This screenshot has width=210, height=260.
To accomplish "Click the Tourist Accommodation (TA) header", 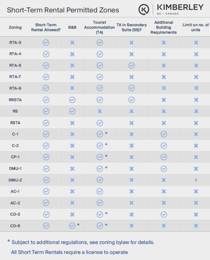I will [x=99, y=27].
